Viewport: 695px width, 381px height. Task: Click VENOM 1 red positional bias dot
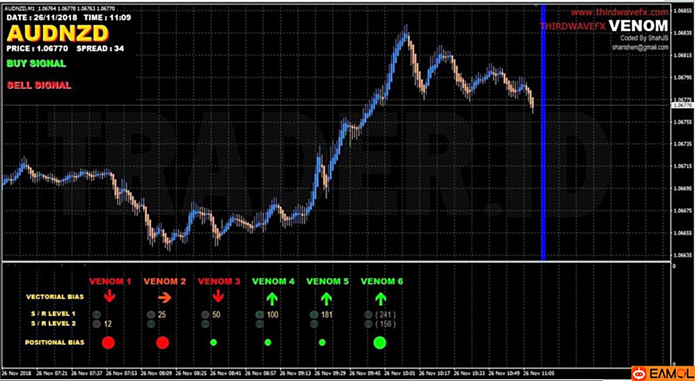[108, 342]
